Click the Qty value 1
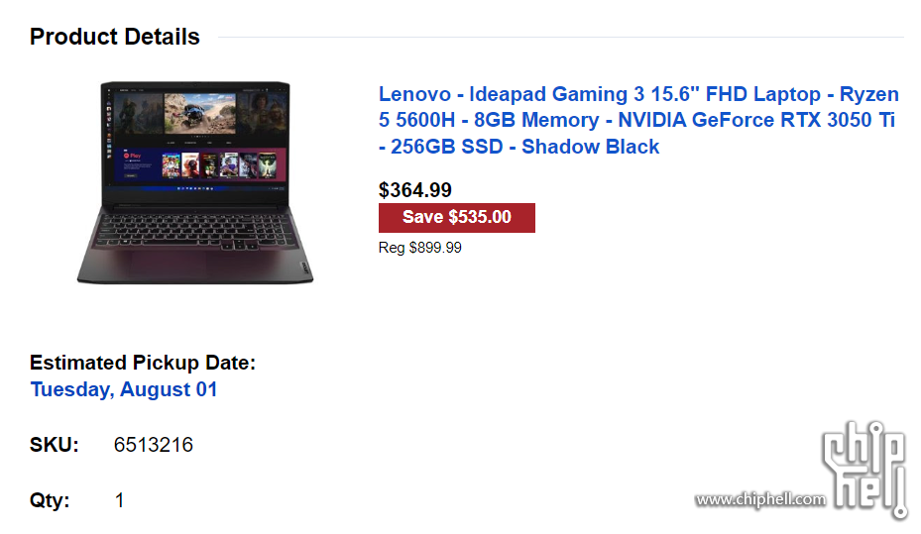Viewport: 921px width, 534px height. [119, 500]
